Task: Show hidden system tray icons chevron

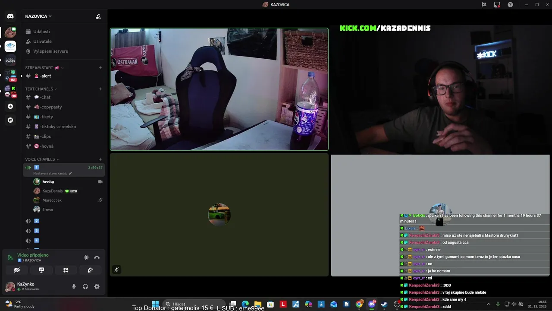Action: tap(489, 304)
